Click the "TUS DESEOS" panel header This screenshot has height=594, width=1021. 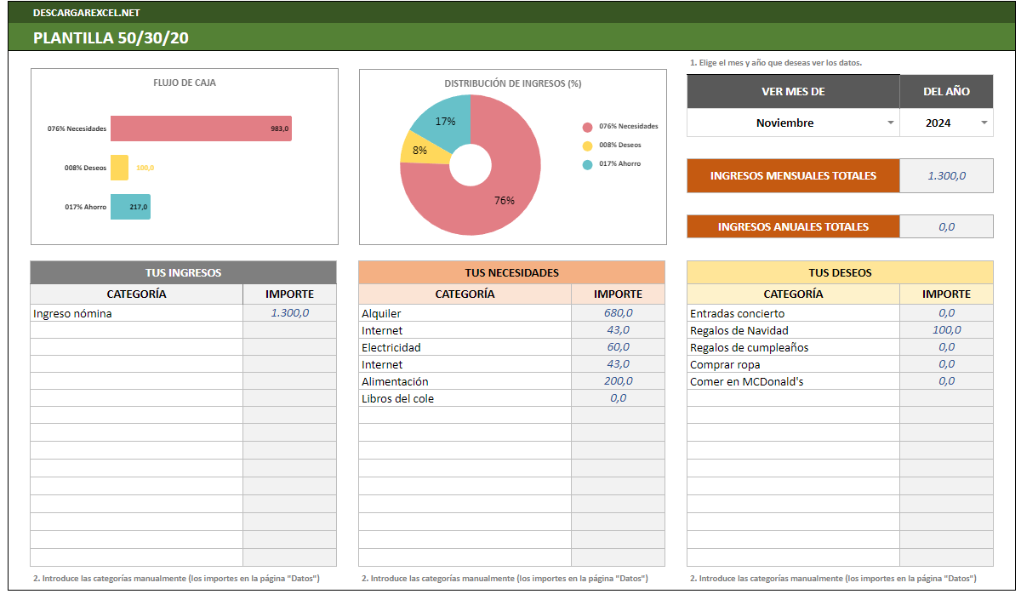[x=839, y=272]
